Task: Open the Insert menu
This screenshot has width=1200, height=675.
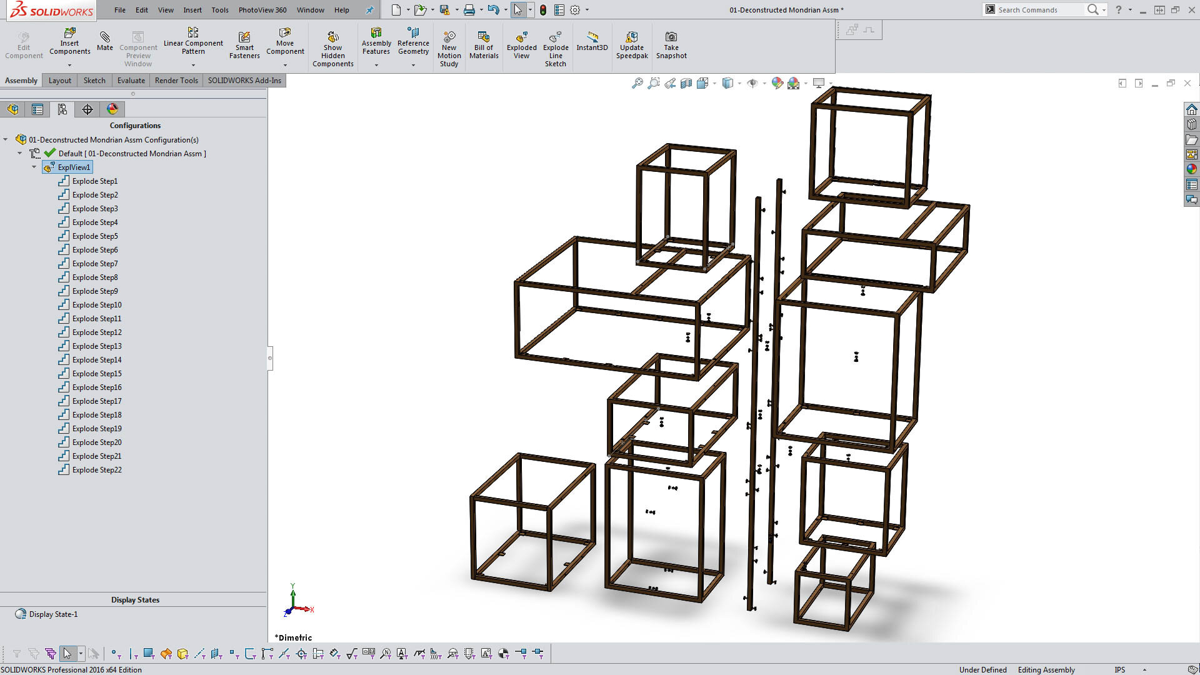Action: coord(192,10)
